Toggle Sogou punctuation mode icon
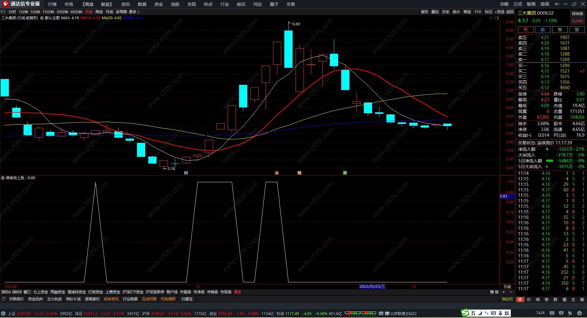587x318 pixels. tap(486, 313)
